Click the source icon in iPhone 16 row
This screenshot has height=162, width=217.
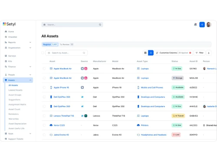[82, 87]
